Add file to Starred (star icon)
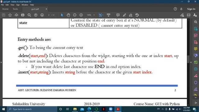Viewport: 199px width, 112px height. pyautogui.click(x=10, y=15)
